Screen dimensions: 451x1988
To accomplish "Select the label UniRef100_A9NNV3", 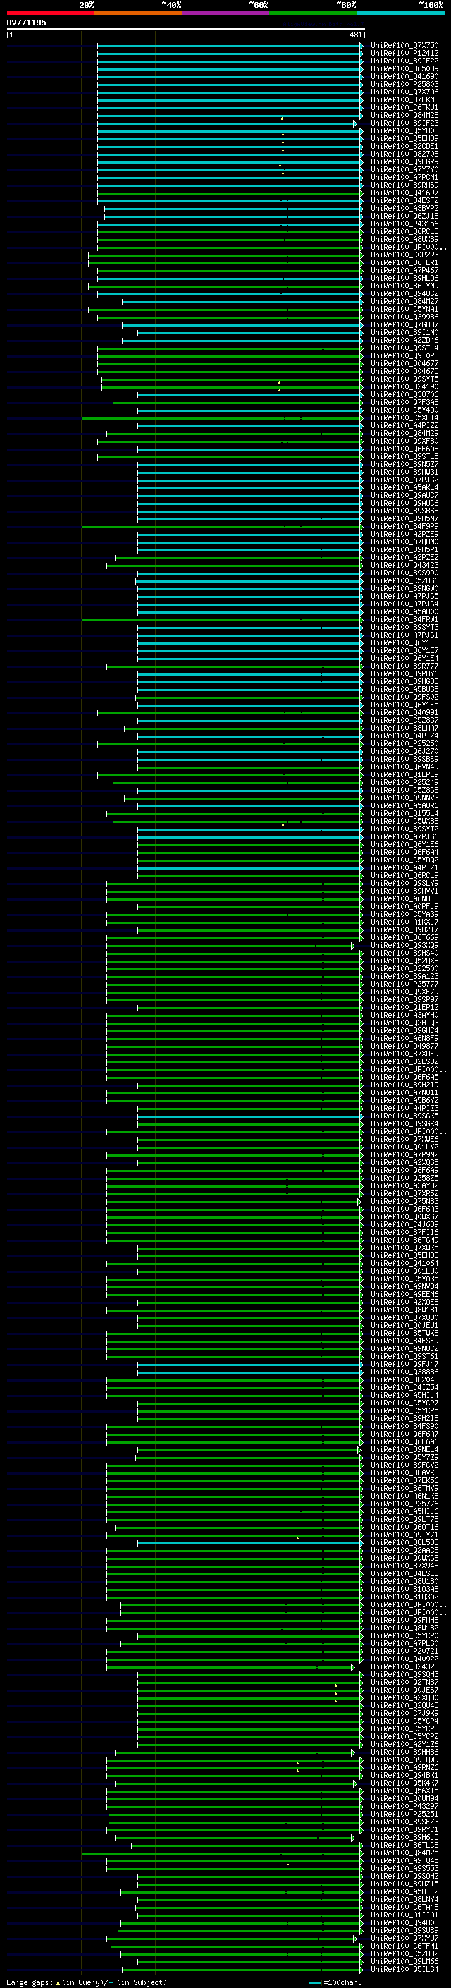I will click(x=404, y=799).
